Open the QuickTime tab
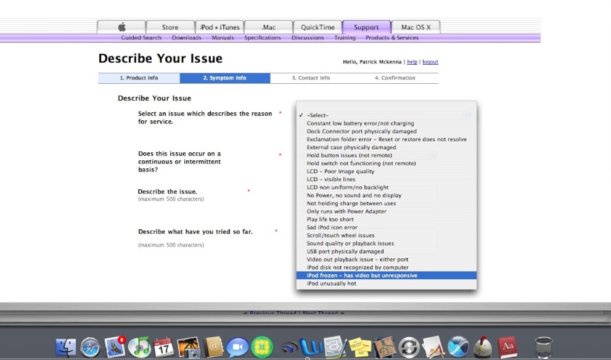 [x=318, y=27]
